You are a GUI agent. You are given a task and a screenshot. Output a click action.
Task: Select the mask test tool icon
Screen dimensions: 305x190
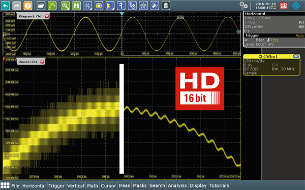(99, 6)
